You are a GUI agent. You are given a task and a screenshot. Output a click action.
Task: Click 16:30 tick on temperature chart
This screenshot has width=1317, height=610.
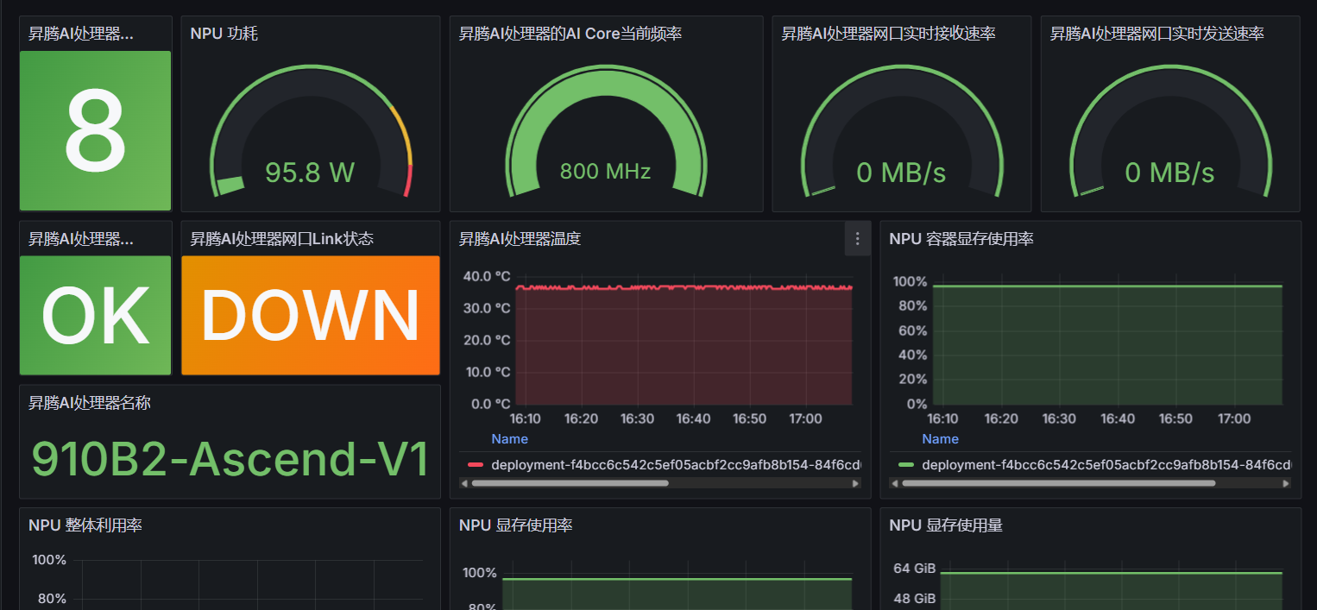coord(637,418)
